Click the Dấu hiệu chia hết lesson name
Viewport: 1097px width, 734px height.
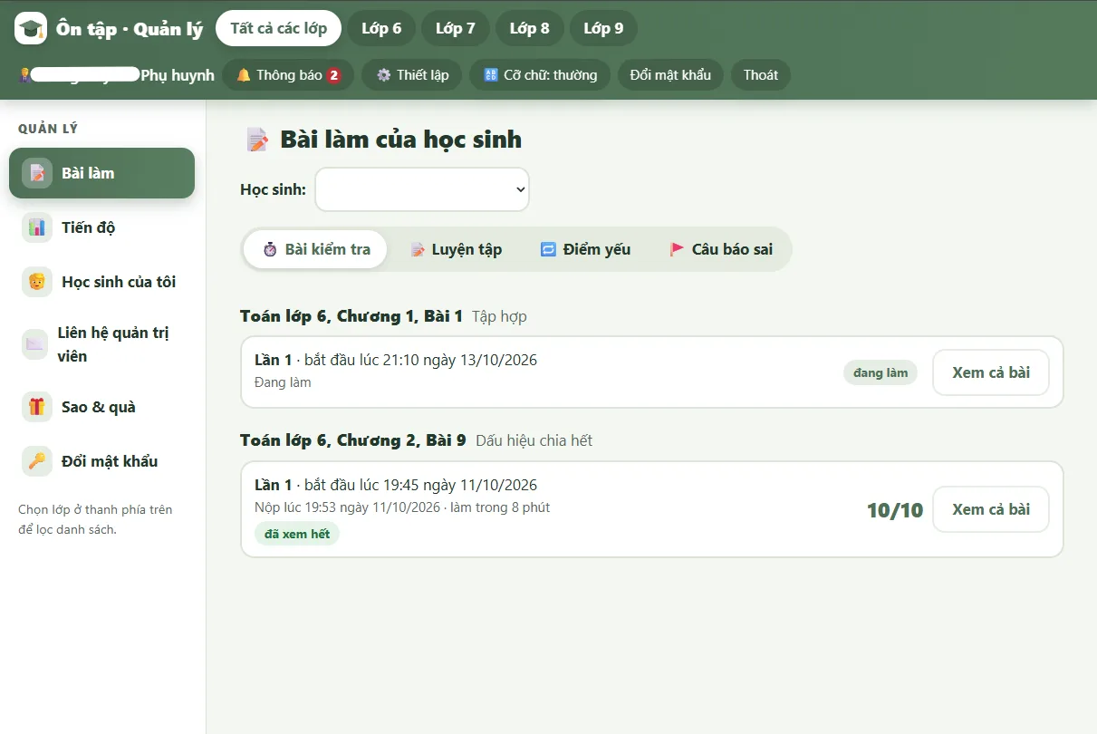pos(534,440)
